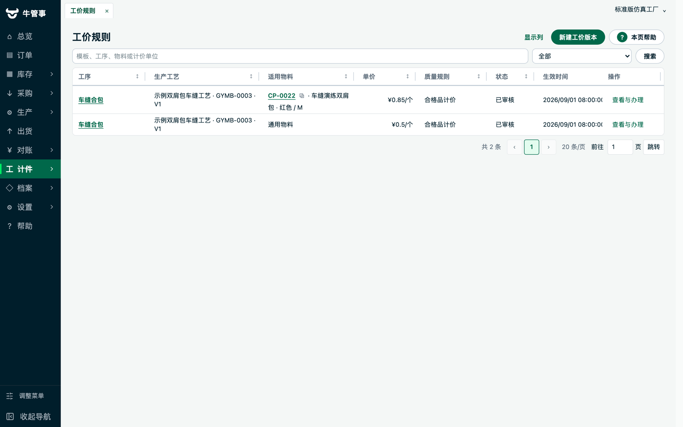683x427 pixels.
Task: Click the 计件 工 icon in sidebar
Action: (9, 169)
